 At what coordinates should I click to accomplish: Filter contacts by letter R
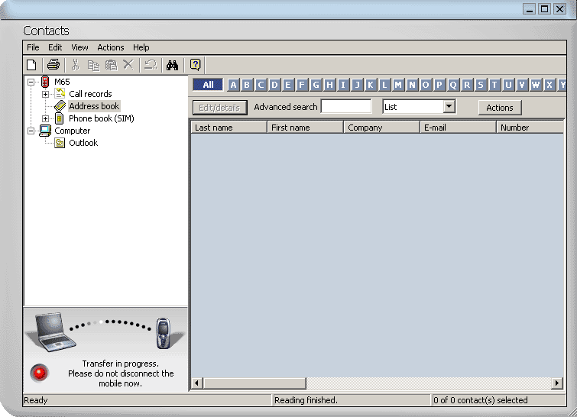coord(467,85)
